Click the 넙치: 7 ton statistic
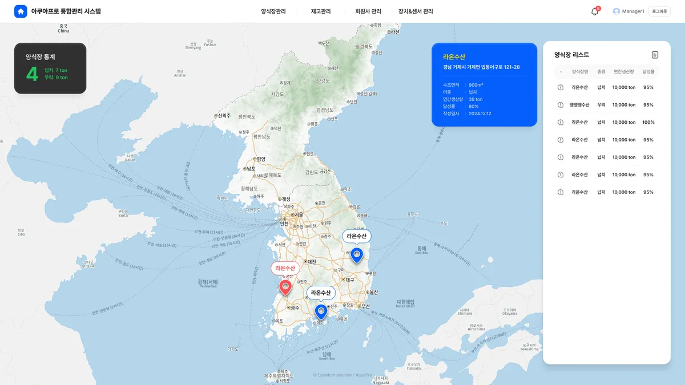Viewport: 685px width, 385px height. (x=56, y=70)
